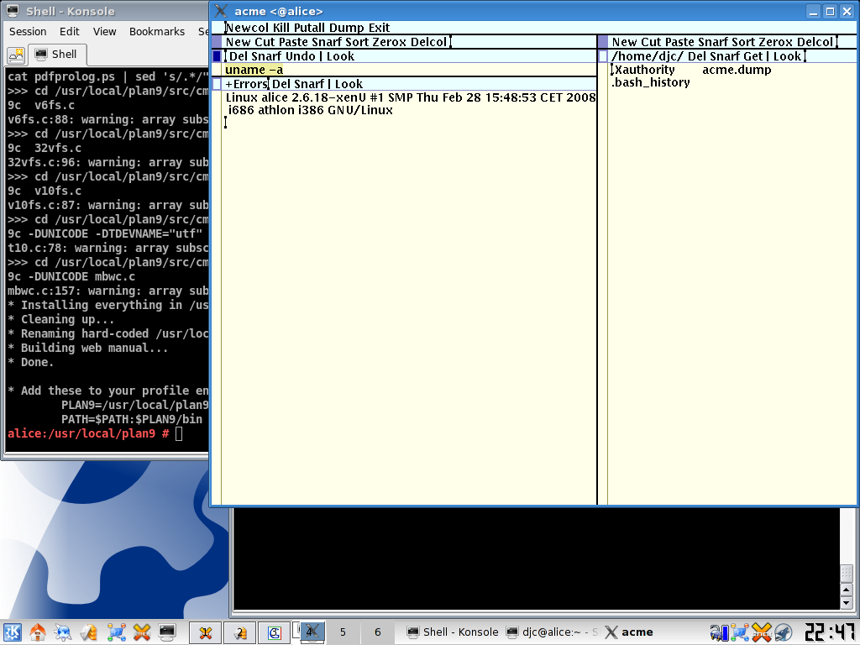
Task: Open the Home folder icon in the panel
Action: coord(37,632)
